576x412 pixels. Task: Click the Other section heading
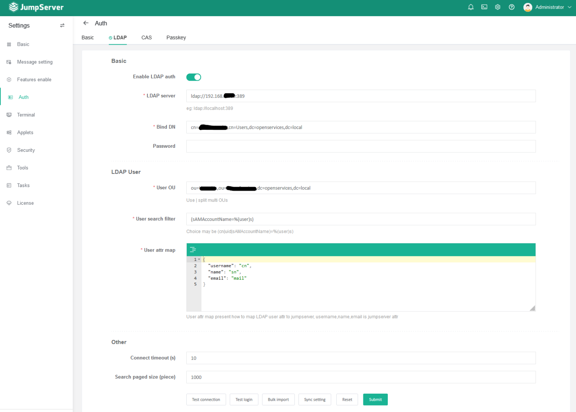[x=119, y=342]
